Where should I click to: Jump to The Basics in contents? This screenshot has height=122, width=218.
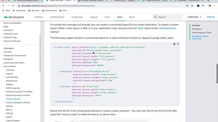(197, 29)
